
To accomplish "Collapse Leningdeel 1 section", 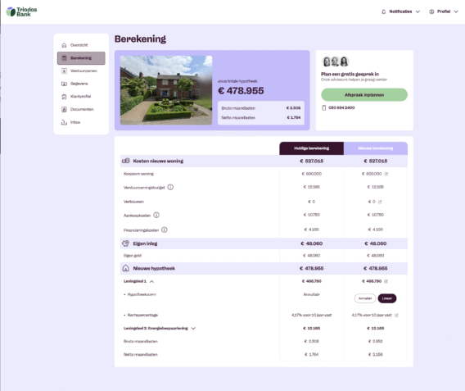I will coord(151,281).
